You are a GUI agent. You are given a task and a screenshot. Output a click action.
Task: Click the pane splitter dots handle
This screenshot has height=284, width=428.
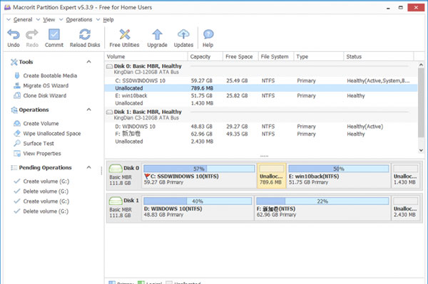(264, 156)
